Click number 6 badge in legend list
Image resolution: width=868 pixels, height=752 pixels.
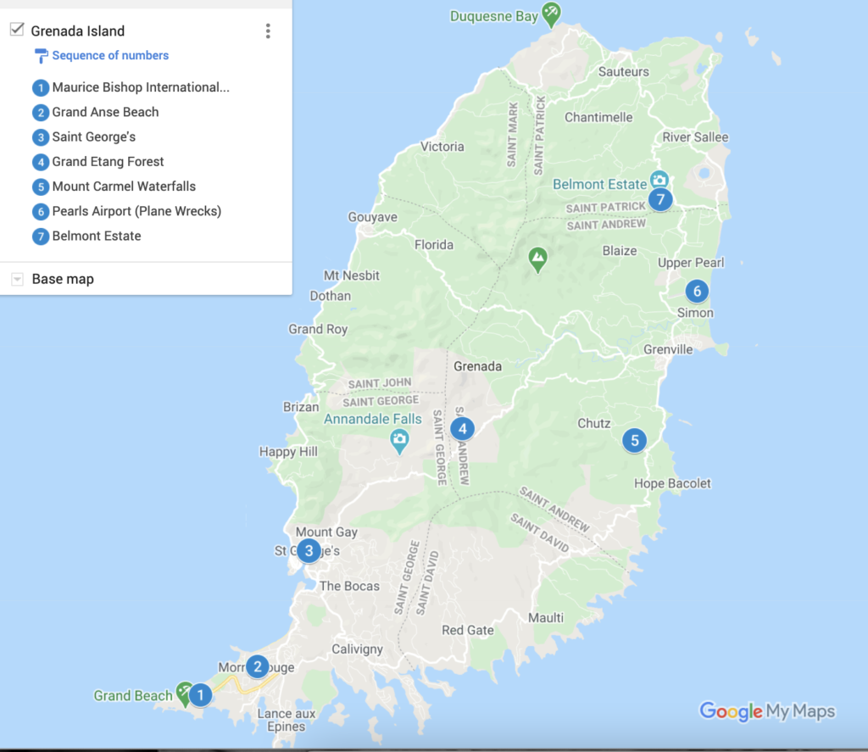(41, 212)
